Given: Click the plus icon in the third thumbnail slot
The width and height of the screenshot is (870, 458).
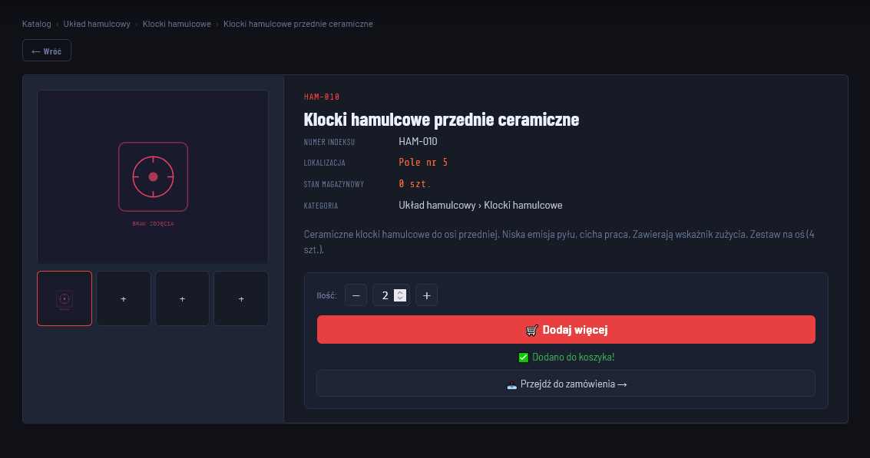Looking at the screenshot, I should 182,298.
